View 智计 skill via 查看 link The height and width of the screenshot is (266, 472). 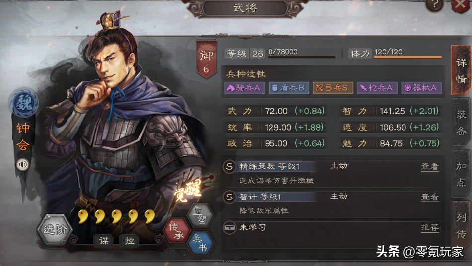429,197
